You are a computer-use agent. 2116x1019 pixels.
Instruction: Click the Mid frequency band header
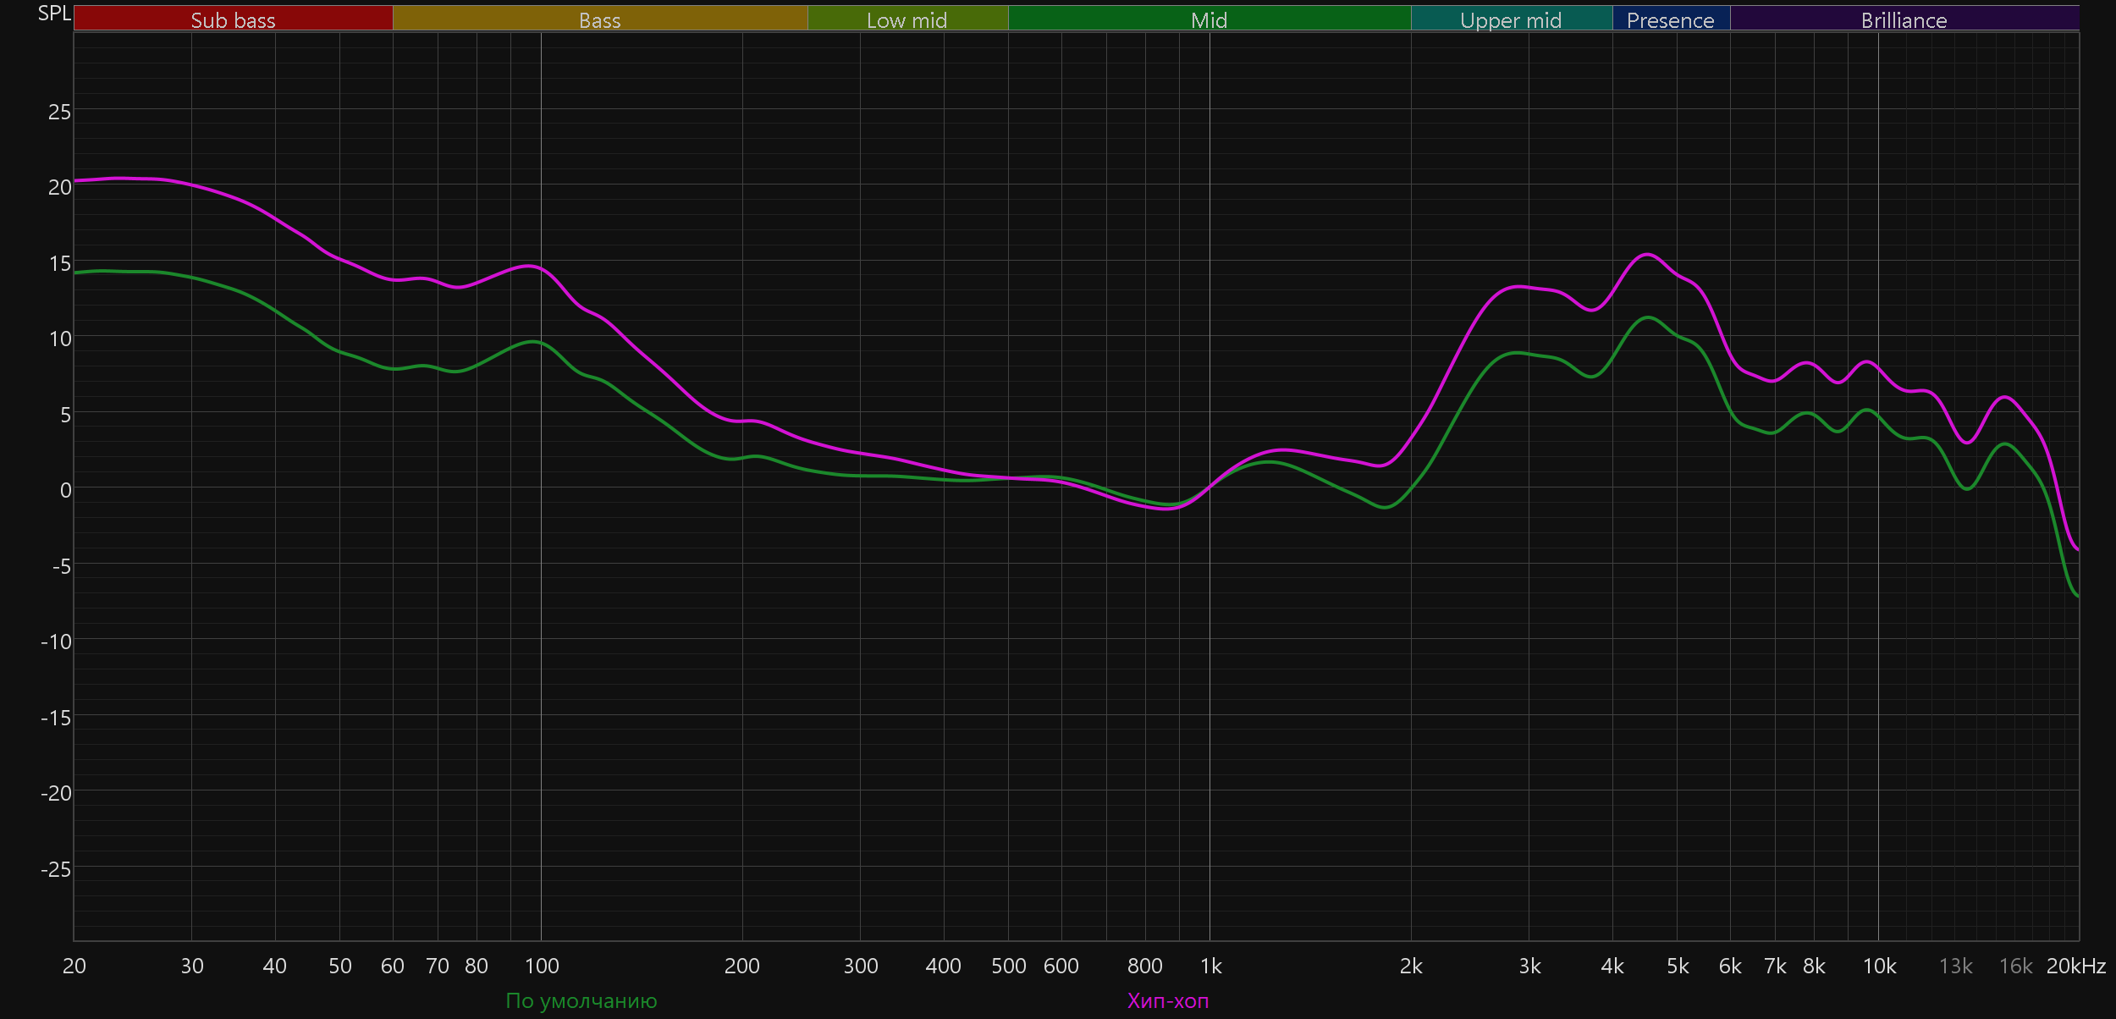[1209, 19]
